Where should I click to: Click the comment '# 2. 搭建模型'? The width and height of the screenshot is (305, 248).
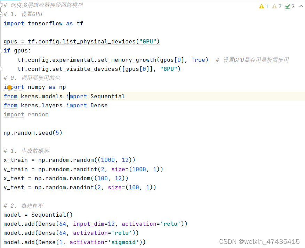pos(23,206)
